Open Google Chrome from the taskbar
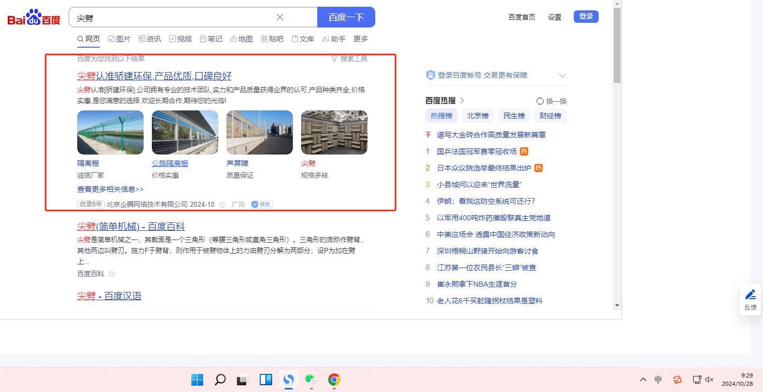763x392 pixels. [x=334, y=380]
